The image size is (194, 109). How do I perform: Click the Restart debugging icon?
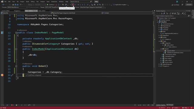tap(75, 5)
